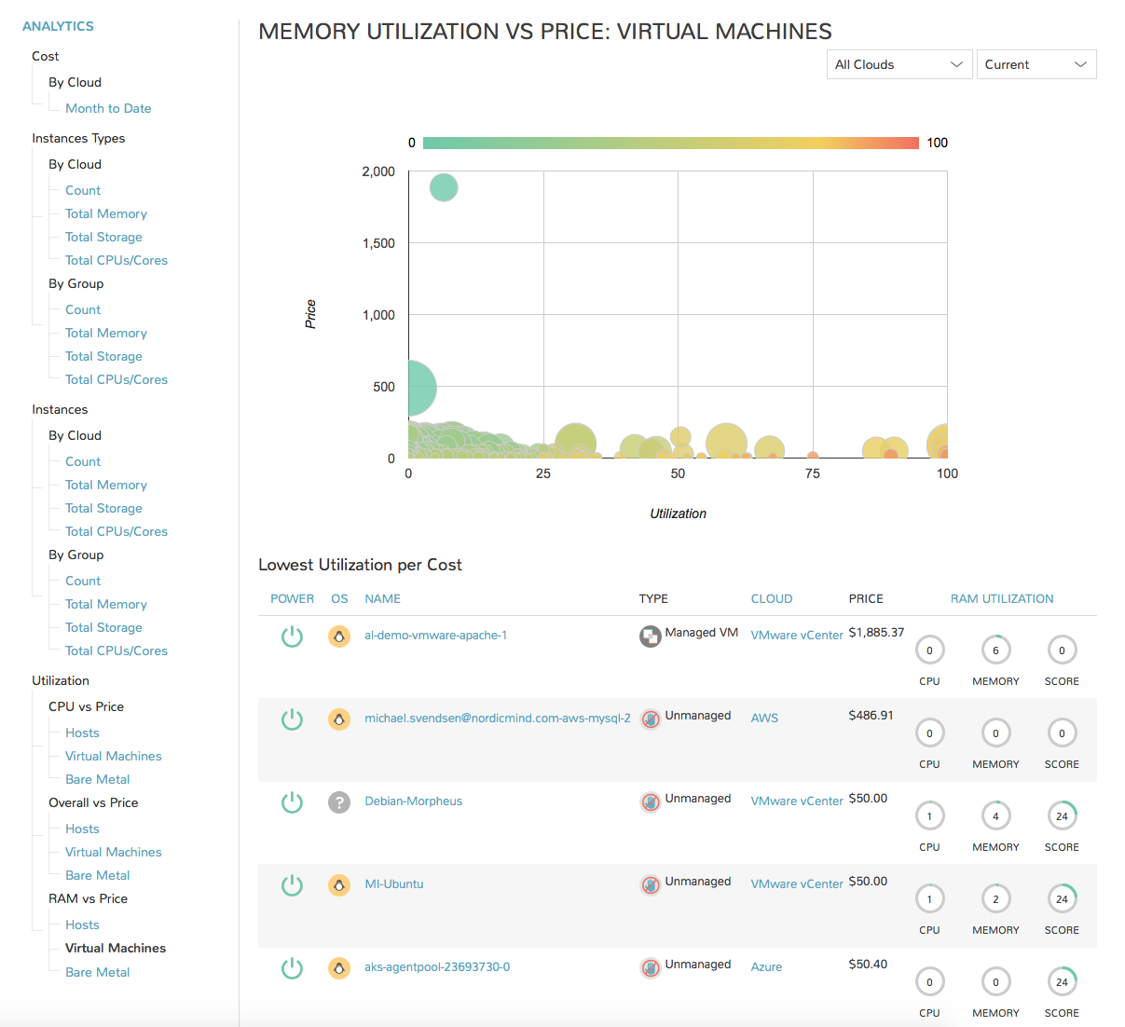This screenshot has width=1125, height=1027.
Task: Sort table by RAM UTILIZATION column
Action: pos(1002,599)
